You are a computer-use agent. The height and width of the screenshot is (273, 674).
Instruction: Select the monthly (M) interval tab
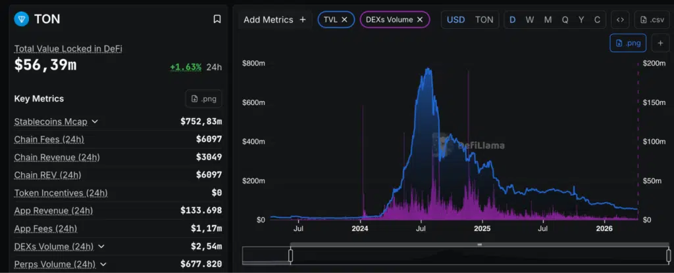[x=548, y=20]
